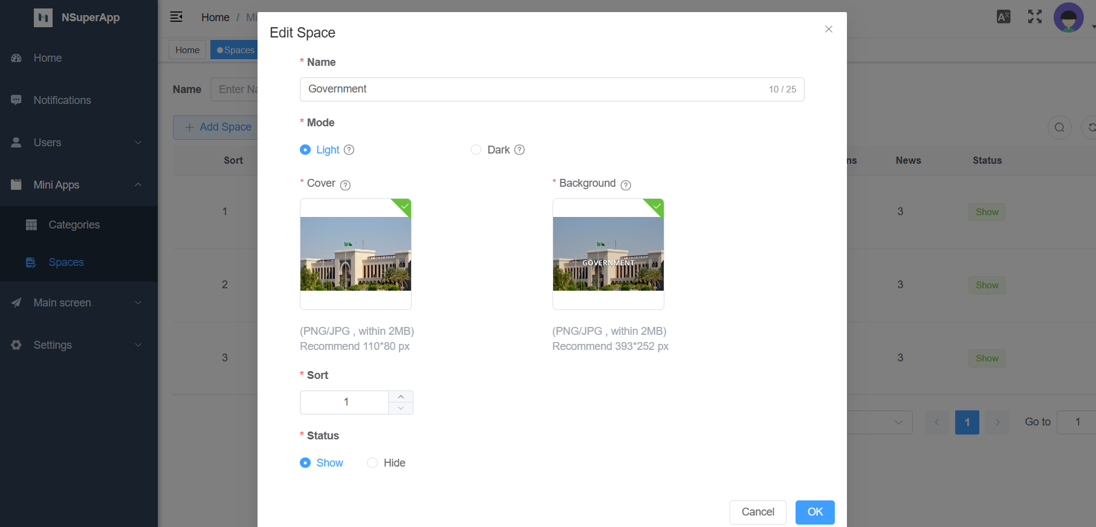Open Categories in the sidebar
This screenshot has width=1096, height=527.
(x=74, y=225)
